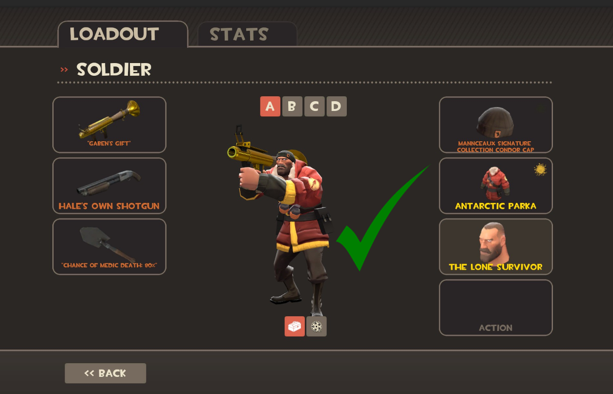Select loadout preset A
The width and height of the screenshot is (613, 394).
pos(270,106)
